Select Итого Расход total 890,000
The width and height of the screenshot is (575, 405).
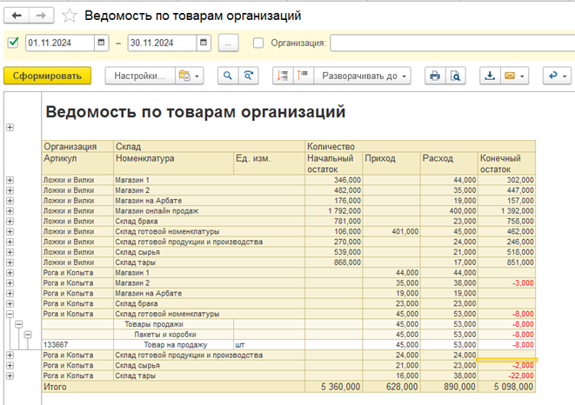click(449, 387)
